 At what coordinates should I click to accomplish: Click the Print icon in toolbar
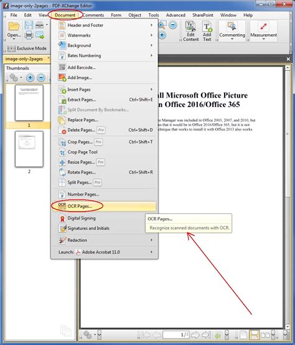tap(29, 35)
